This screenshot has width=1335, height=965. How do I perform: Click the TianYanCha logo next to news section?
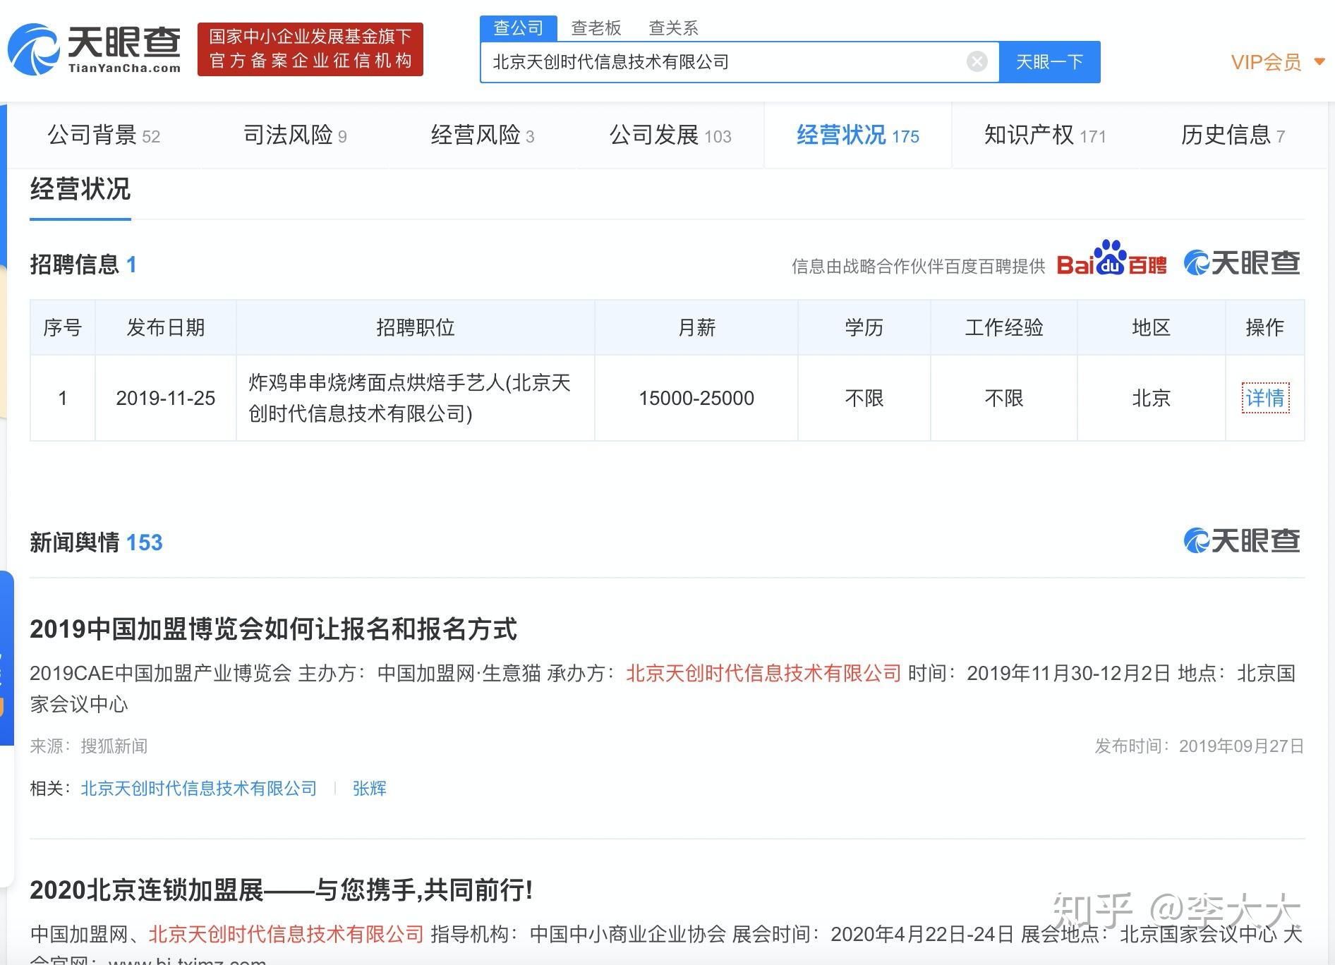pos(1242,541)
